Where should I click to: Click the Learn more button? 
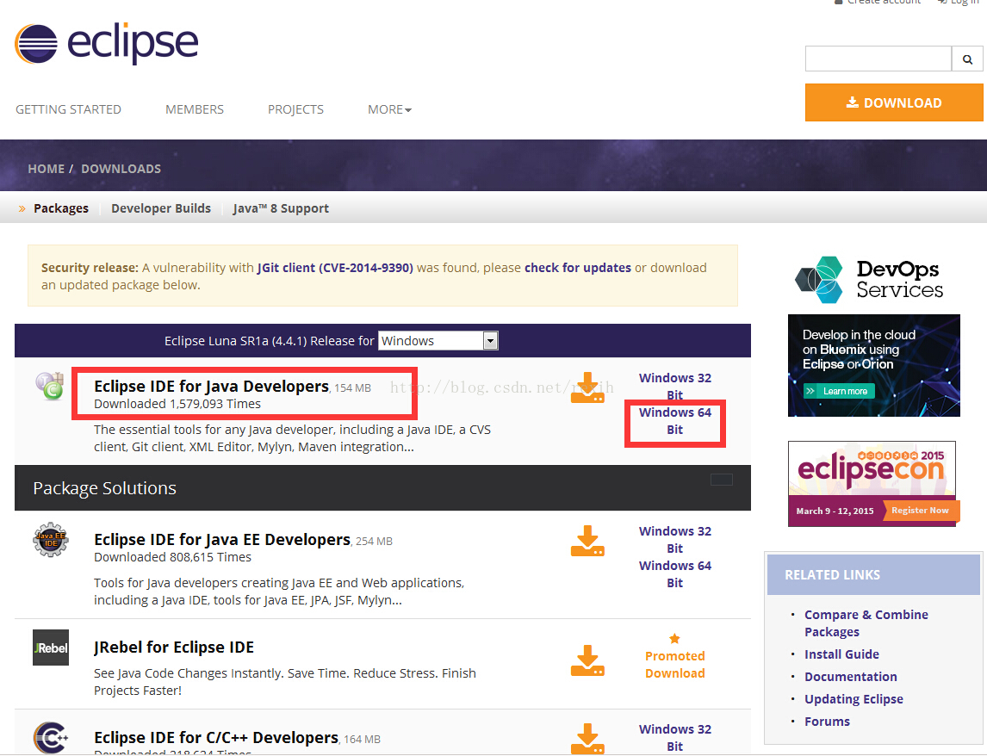[839, 391]
